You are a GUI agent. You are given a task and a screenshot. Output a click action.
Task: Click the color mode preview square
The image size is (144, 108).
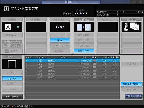12,64
